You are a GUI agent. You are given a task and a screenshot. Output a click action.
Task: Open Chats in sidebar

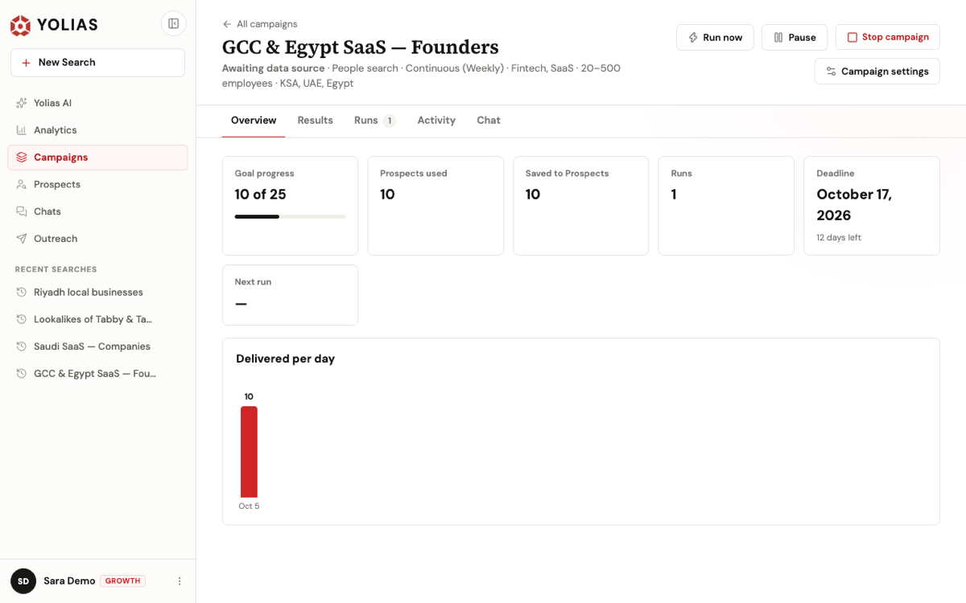tap(97, 211)
